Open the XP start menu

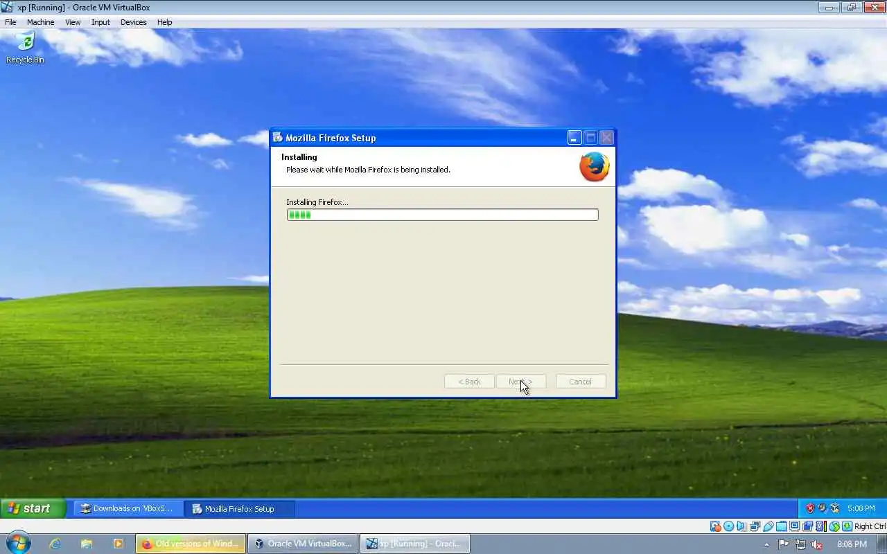point(33,508)
